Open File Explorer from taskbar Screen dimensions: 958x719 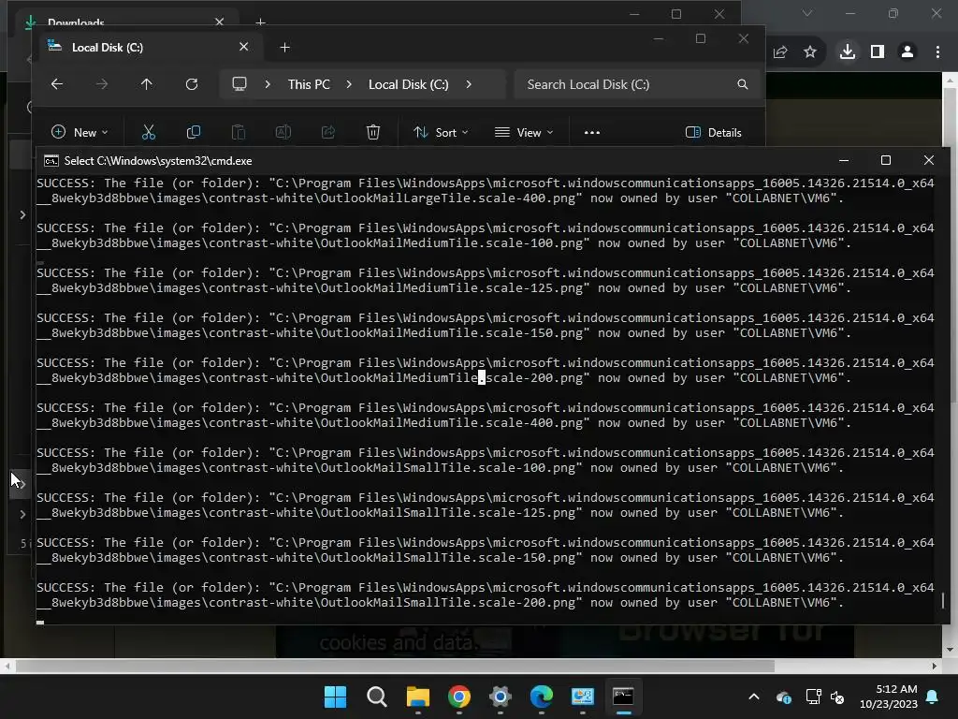tap(418, 697)
